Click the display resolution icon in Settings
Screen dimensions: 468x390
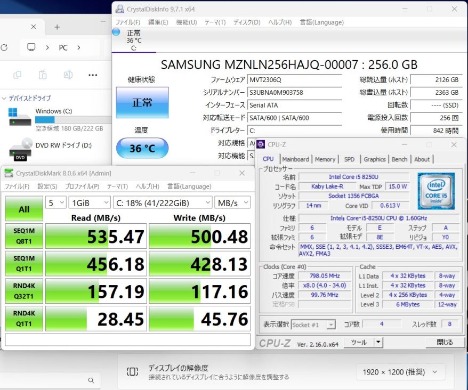pos(132,372)
